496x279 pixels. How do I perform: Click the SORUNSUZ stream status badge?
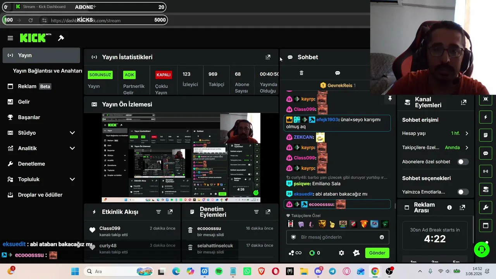click(x=100, y=75)
